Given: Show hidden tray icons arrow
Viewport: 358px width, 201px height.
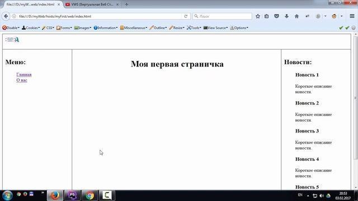Looking at the screenshot, I should pyautogui.click(x=308, y=195).
